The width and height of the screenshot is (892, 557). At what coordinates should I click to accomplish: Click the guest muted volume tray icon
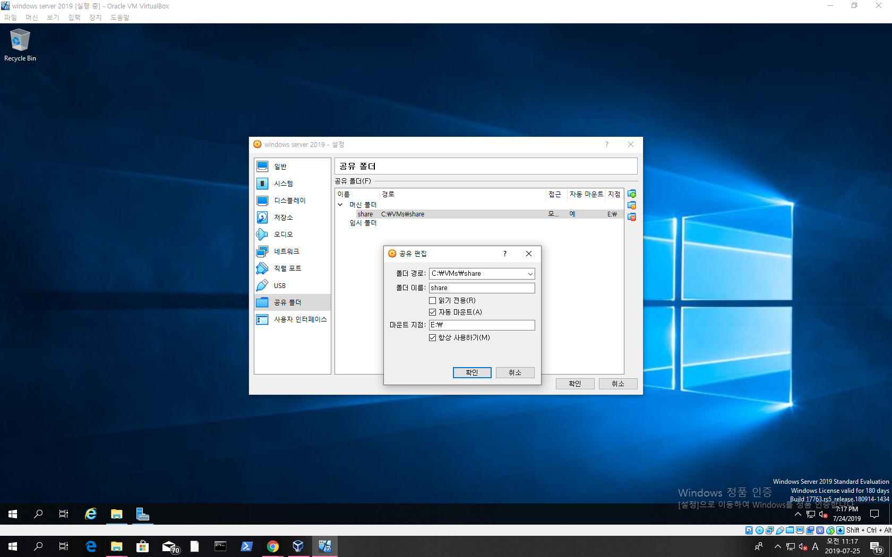[x=824, y=514]
